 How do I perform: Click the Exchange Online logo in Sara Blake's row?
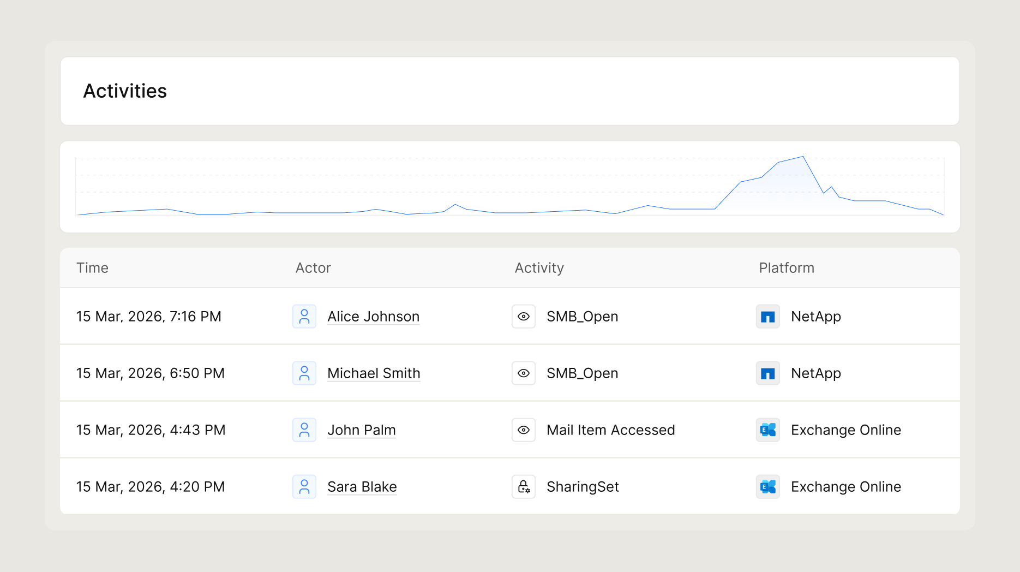click(768, 487)
